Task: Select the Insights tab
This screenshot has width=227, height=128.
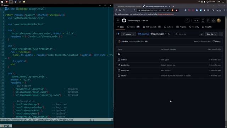Action: 207,27
